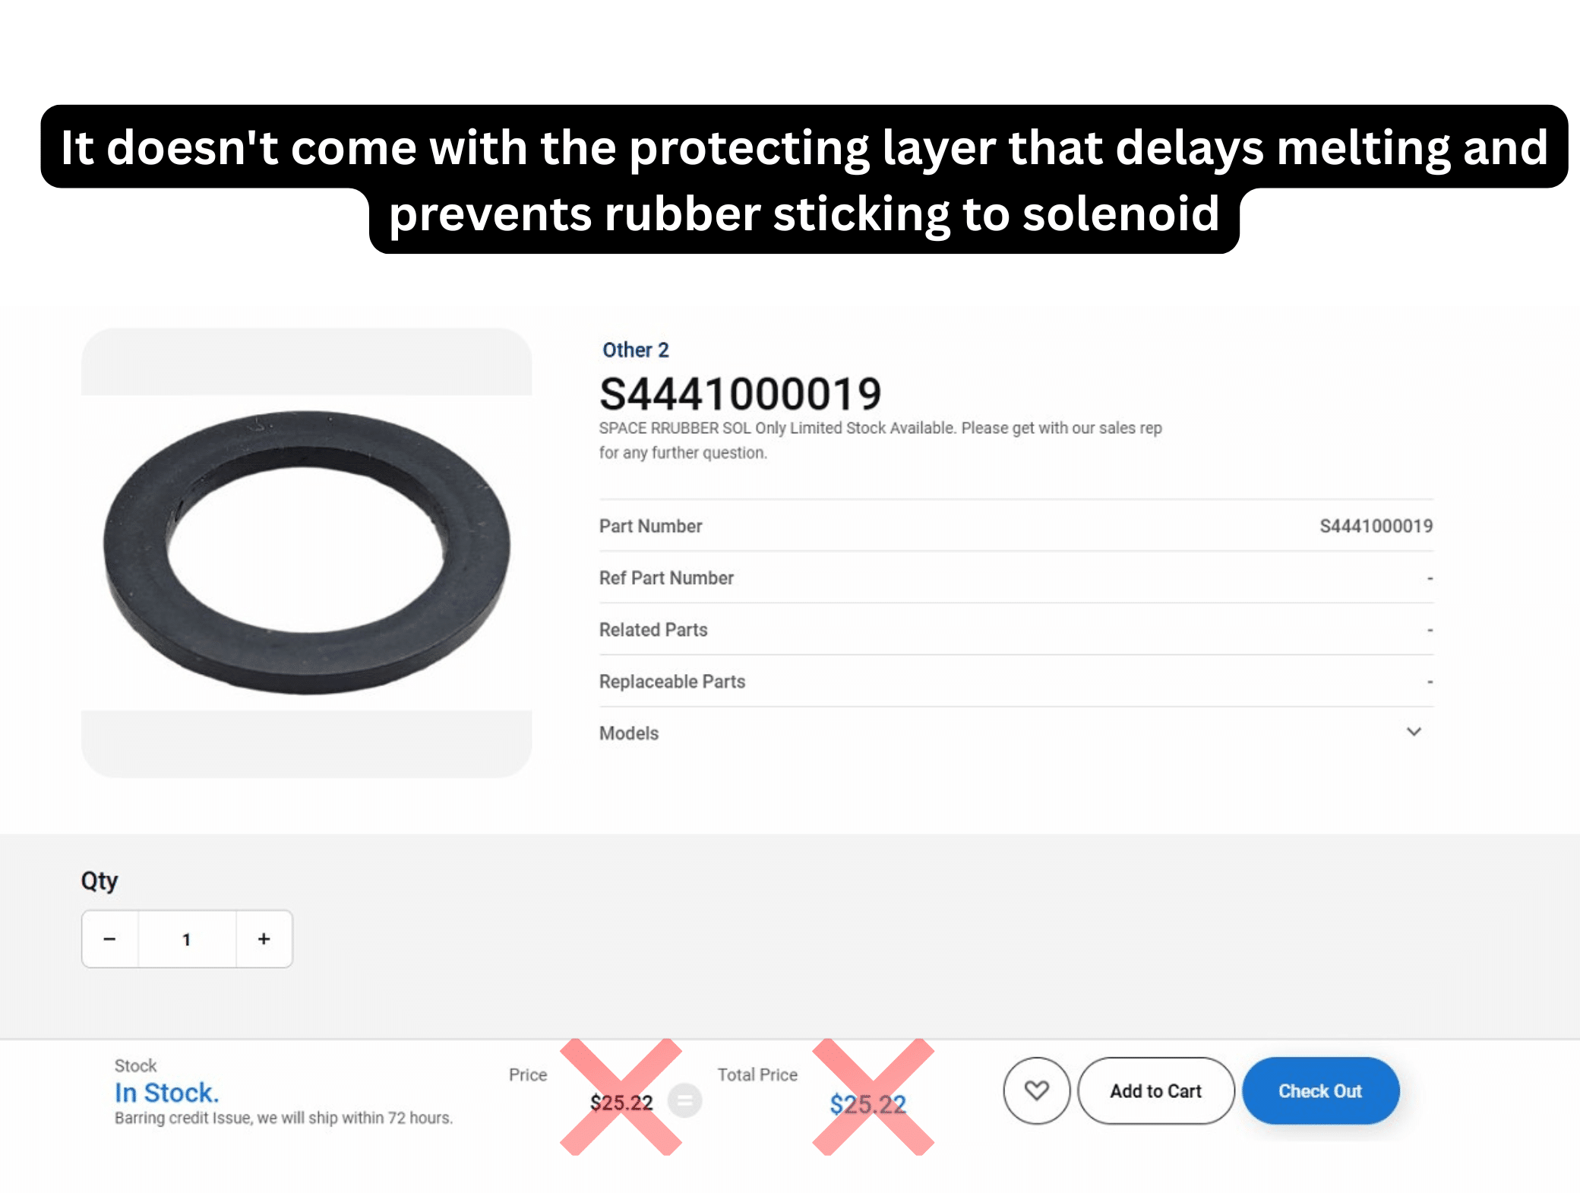Image resolution: width=1580 pixels, height=1193 pixels.
Task: Decrease quantity with the minus button
Action: [110, 939]
